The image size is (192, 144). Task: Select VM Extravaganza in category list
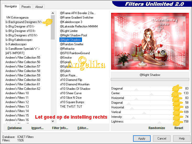[x=17, y=18]
